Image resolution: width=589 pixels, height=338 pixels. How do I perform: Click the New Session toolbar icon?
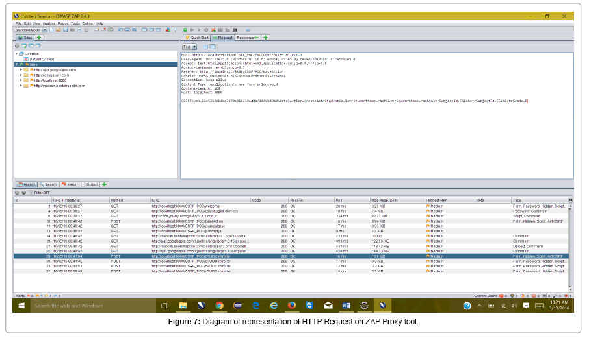(51, 30)
